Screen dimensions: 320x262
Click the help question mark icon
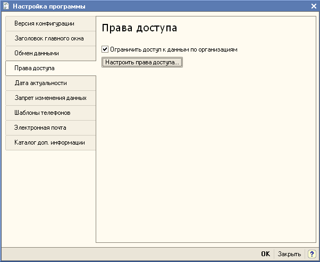click(x=312, y=254)
